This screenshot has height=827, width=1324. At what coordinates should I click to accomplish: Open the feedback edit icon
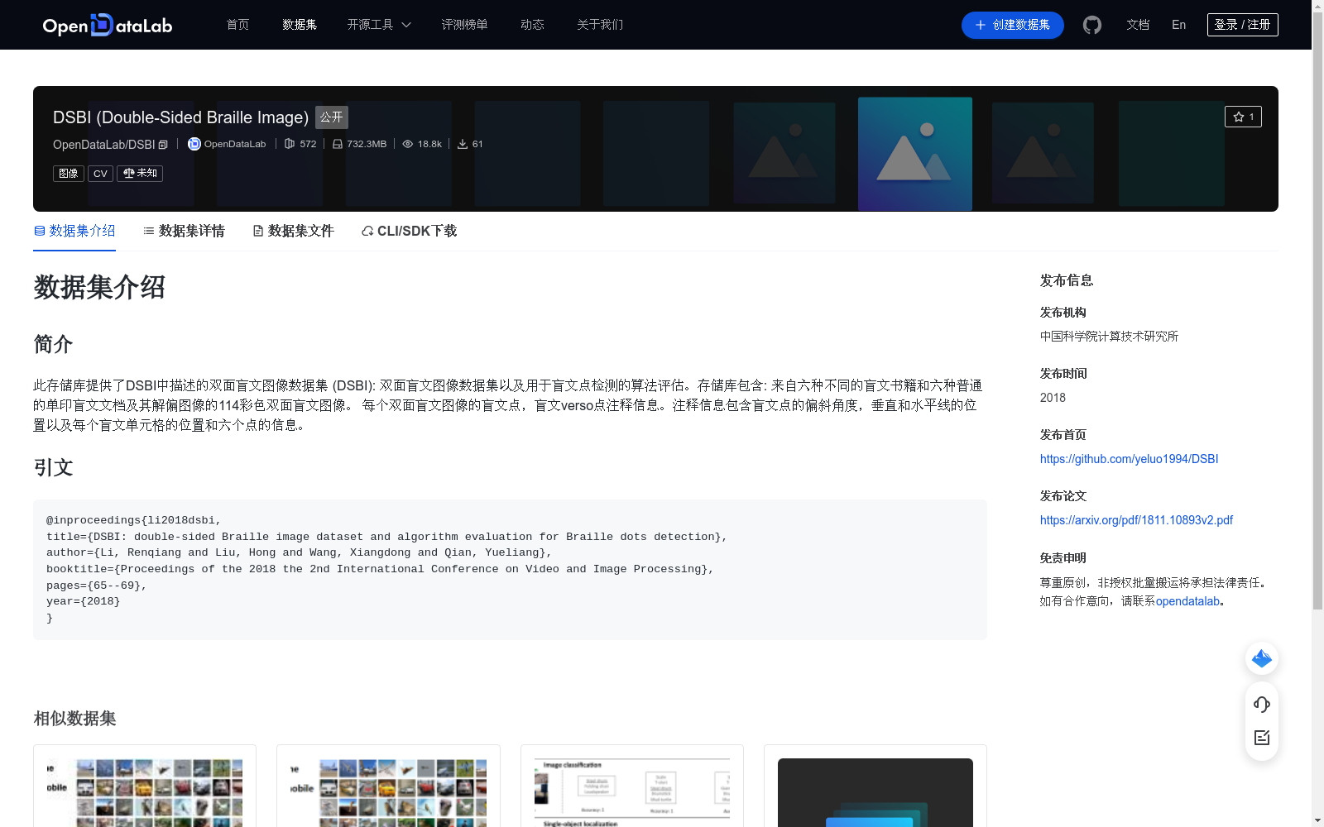point(1262,738)
